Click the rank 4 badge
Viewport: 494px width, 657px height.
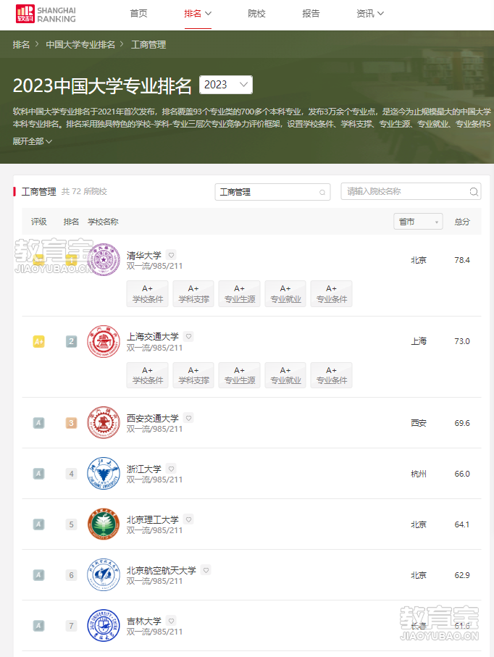(71, 474)
